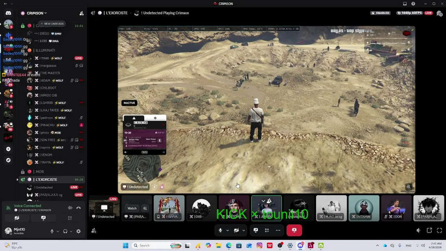This screenshot has width=446, height=251.
Task: Open output device options arrow in user panel
Action: point(71,231)
